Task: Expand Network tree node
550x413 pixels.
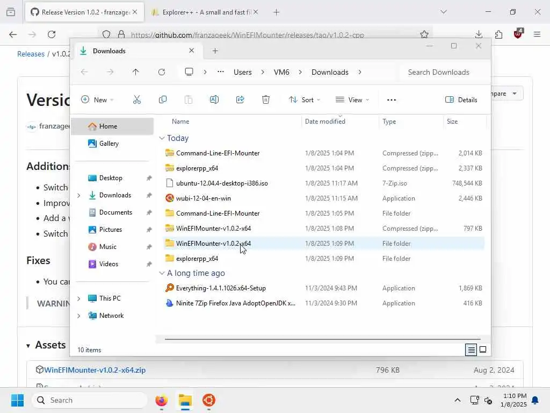Action: coord(79,316)
